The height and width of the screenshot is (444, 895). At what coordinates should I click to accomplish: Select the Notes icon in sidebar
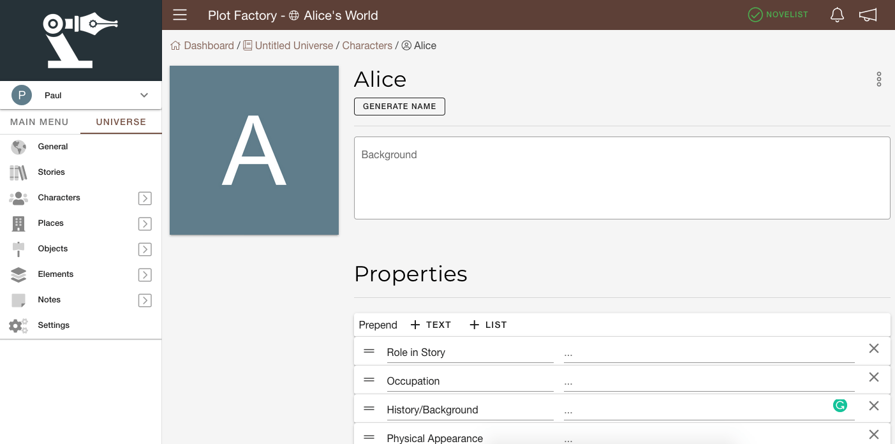click(18, 300)
